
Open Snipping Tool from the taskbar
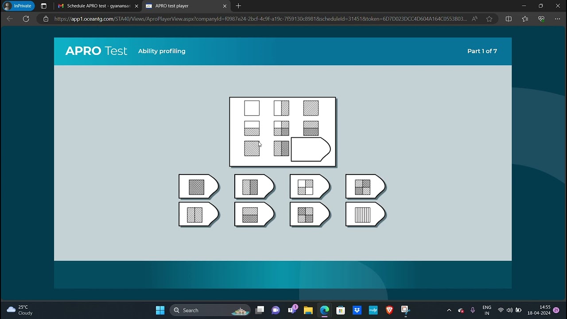(405, 310)
